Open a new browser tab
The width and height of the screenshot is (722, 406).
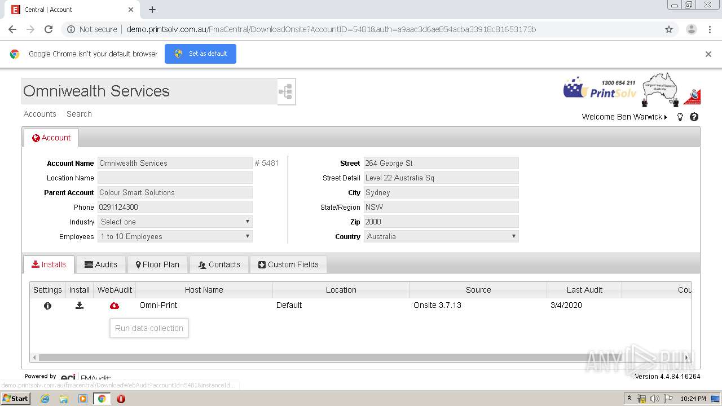click(x=152, y=10)
